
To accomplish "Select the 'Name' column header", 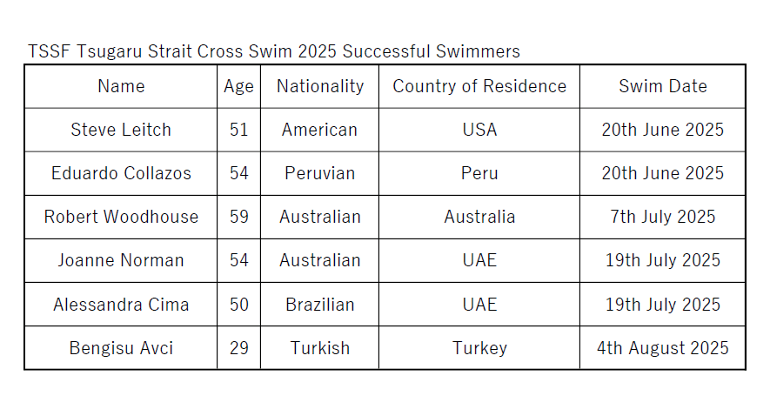I will click(x=121, y=86).
